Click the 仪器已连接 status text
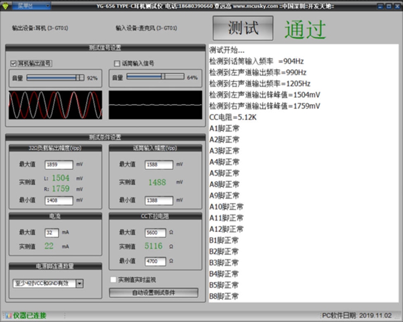Image resolution: width=403 pixels, height=322 pixels. coord(30,315)
